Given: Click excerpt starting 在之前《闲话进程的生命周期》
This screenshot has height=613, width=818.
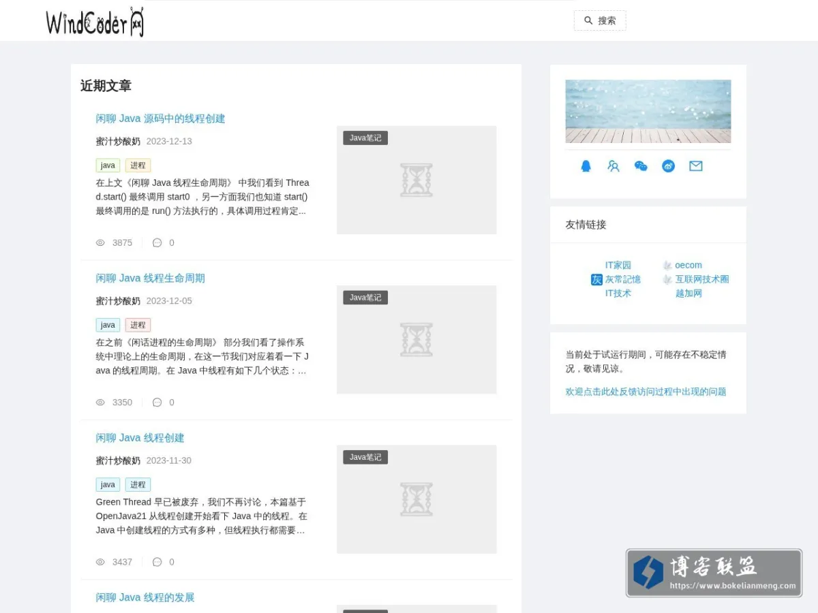Looking at the screenshot, I should [x=202, y=356].
